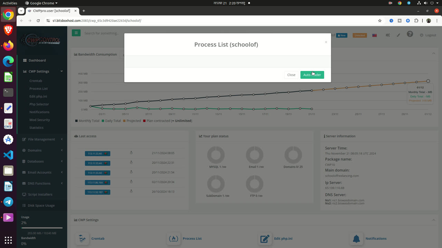Open the Notifications bell card icon at bottom
The width and height of the screenshot is (442, 248).
pos(356,238)
